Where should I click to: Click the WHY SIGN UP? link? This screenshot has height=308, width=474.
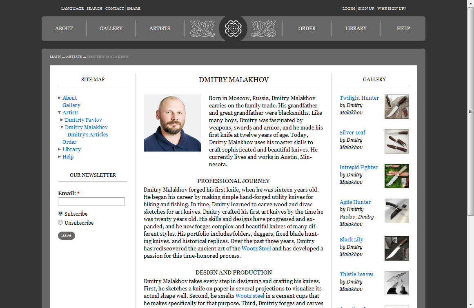click(x=392, y=9)
